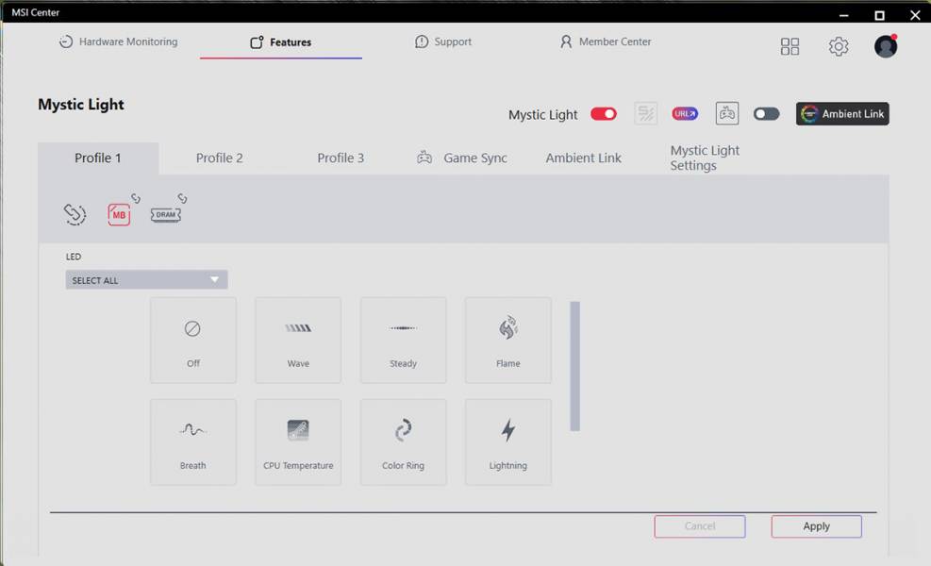931x566 pixels.
Task: Toggle the URL link pill button
Action: tap(685, 113)
